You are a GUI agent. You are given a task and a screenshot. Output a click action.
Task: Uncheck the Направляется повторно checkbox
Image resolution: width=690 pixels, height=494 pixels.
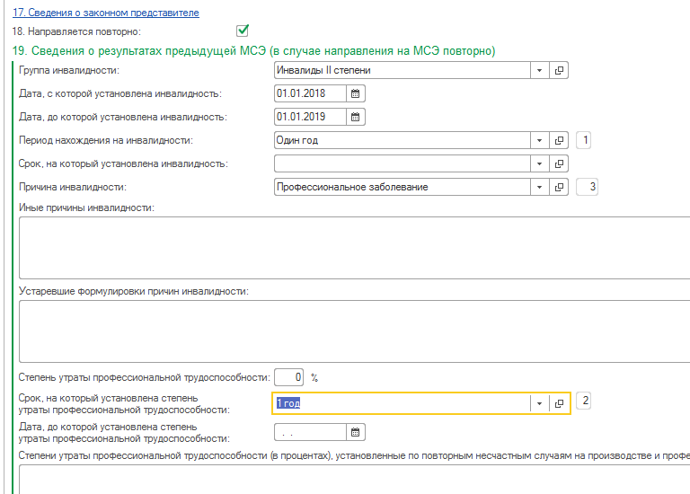click(x=242, y=31)
